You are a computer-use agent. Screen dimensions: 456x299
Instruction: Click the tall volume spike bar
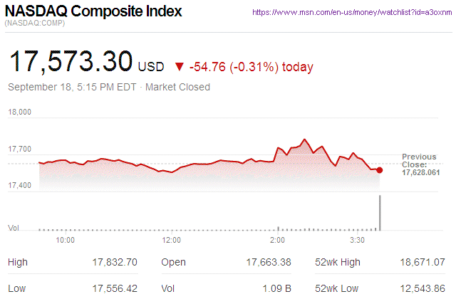(x=380, y=212)
